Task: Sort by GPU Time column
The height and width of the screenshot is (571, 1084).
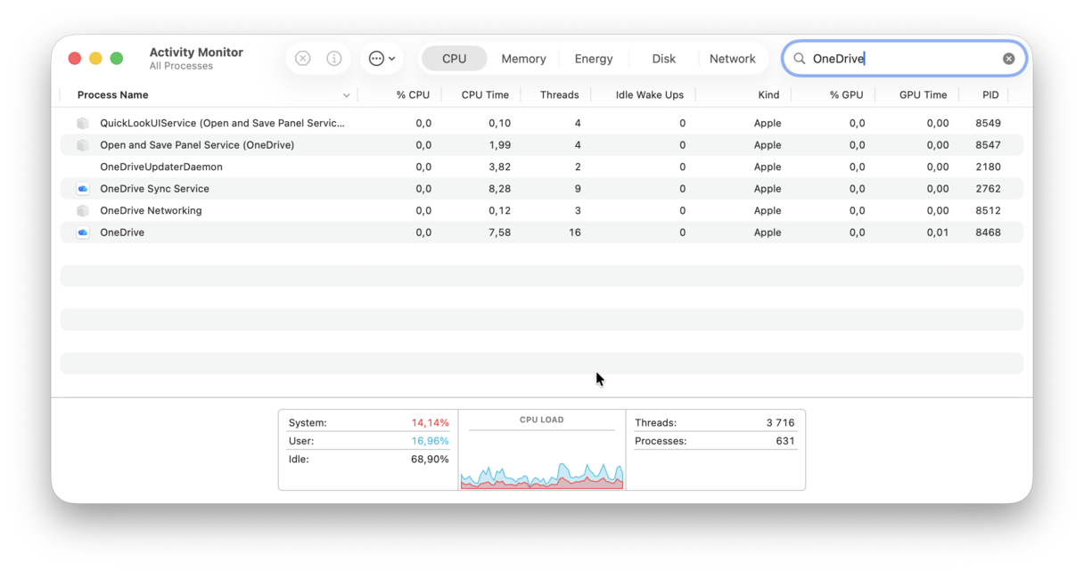Action: pyautogui.click(x=923, y=95)
